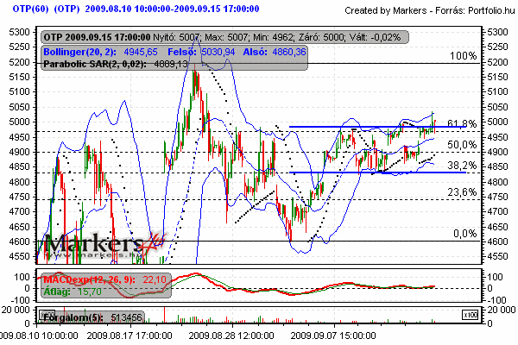Click the 50,0% Fibonacci level label

pyautogui.click(x=462, y=145)
